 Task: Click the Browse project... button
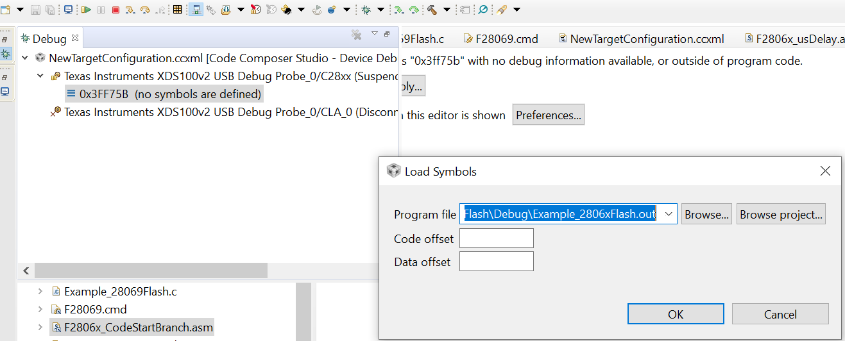(x=781, y=215)
